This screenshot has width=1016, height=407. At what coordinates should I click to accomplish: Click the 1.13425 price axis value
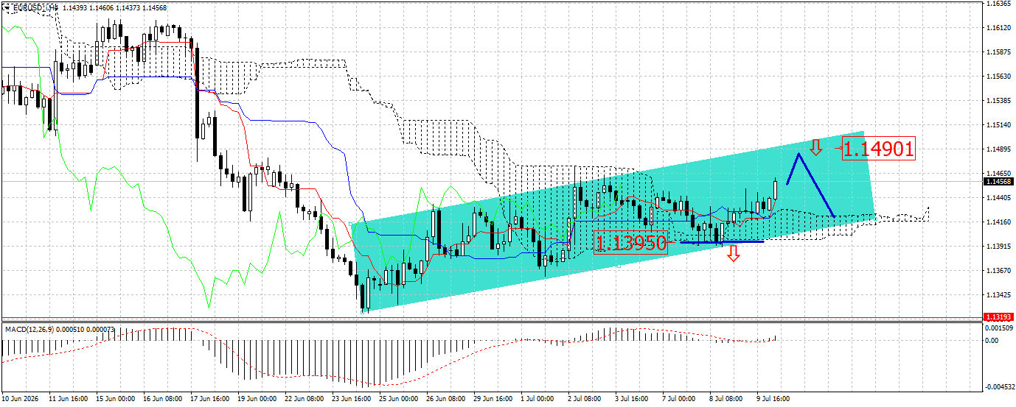[x=1000, y=295]
